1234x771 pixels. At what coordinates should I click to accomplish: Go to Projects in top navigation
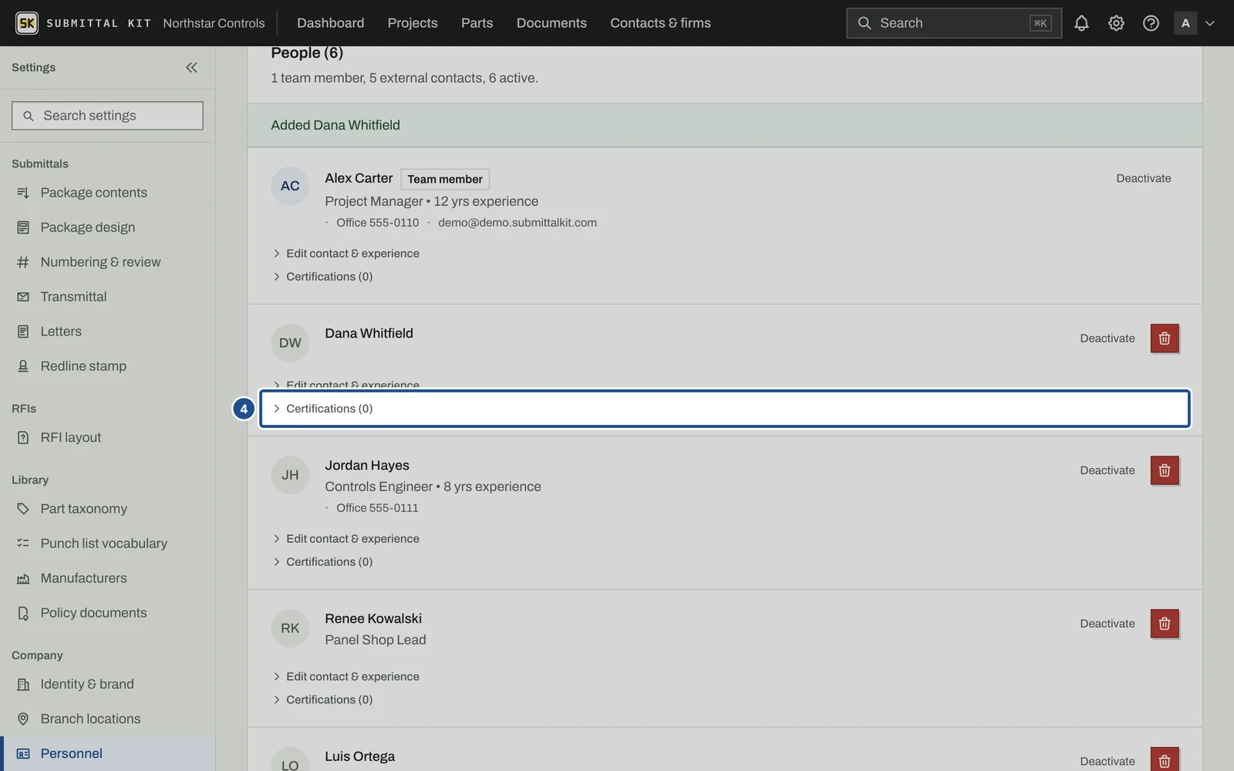coord(413,23)
